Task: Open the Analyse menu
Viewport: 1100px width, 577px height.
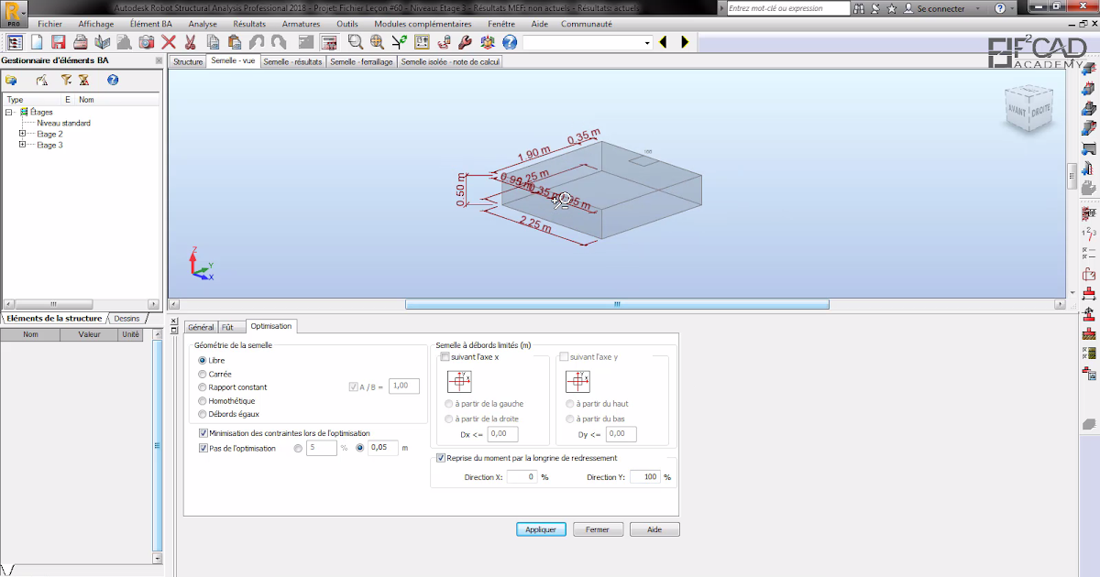Action: tap(203, 24)
